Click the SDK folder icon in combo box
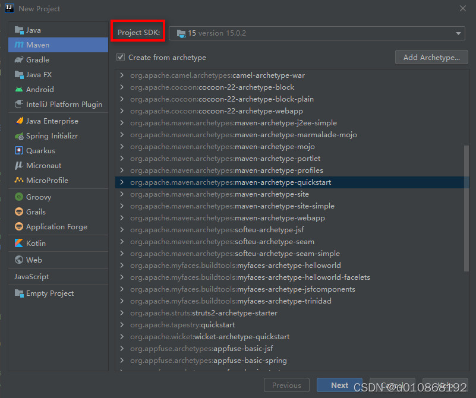Viewport: 476px width, 398px height. coord(181,33)
